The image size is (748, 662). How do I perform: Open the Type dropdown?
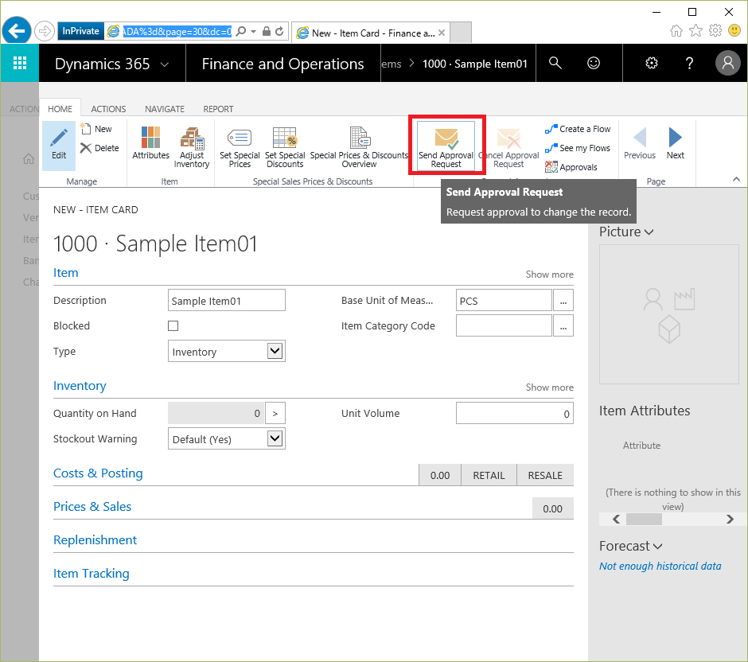point(275,352)
